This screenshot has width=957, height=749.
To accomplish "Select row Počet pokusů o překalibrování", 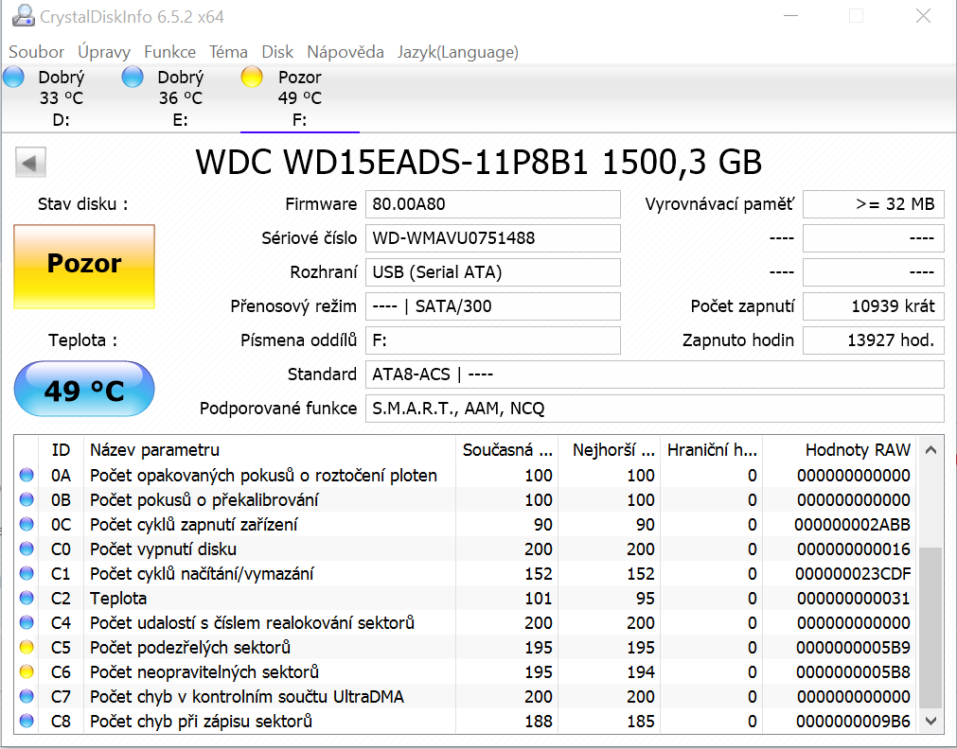I will coord(466,499).
